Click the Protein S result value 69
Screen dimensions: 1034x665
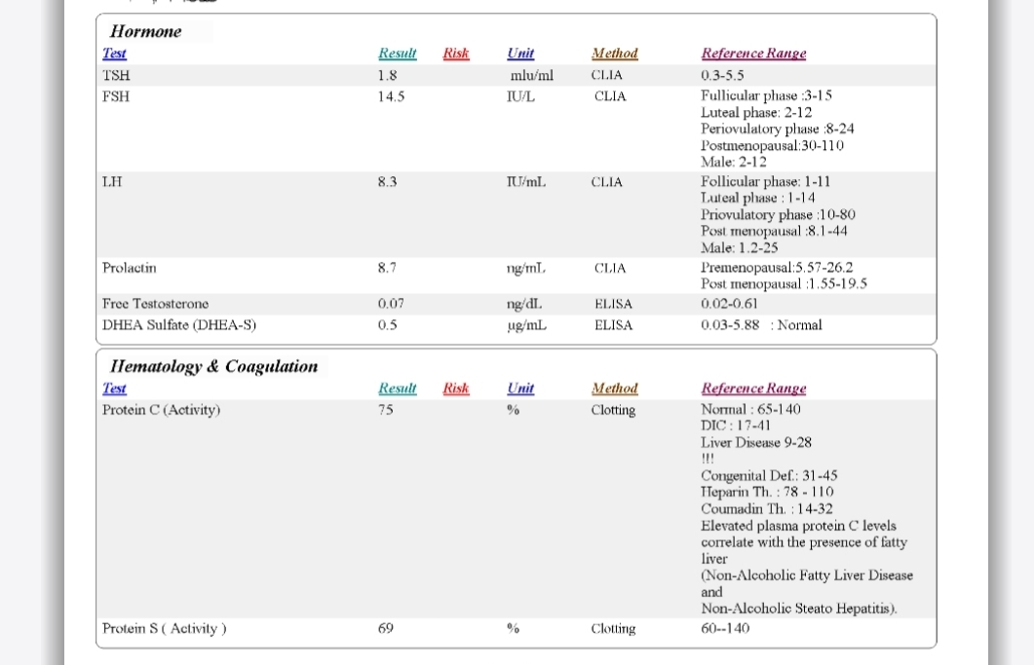pyautogui.click(x=386, y=629)
